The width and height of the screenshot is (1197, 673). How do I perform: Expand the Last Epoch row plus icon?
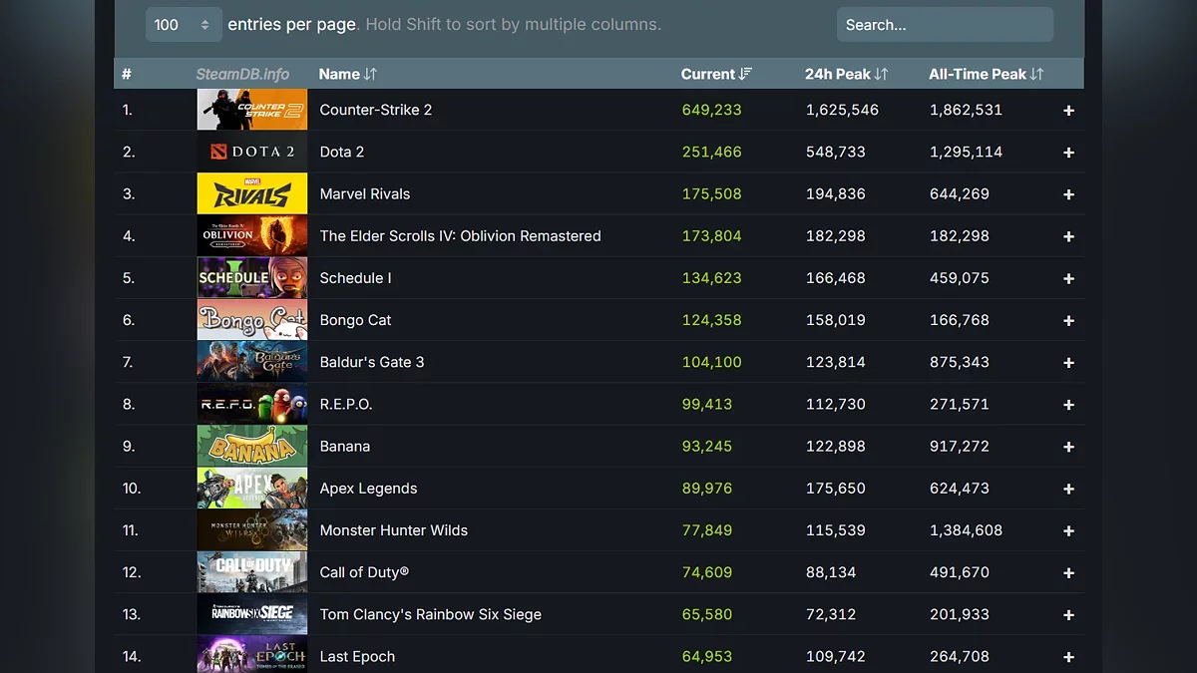point(1068,657)
